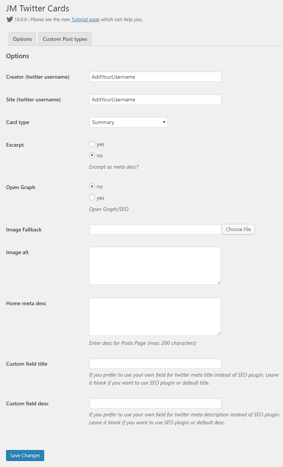Select no for Excerpt
The image size is (283, 467).
point(92,155)
